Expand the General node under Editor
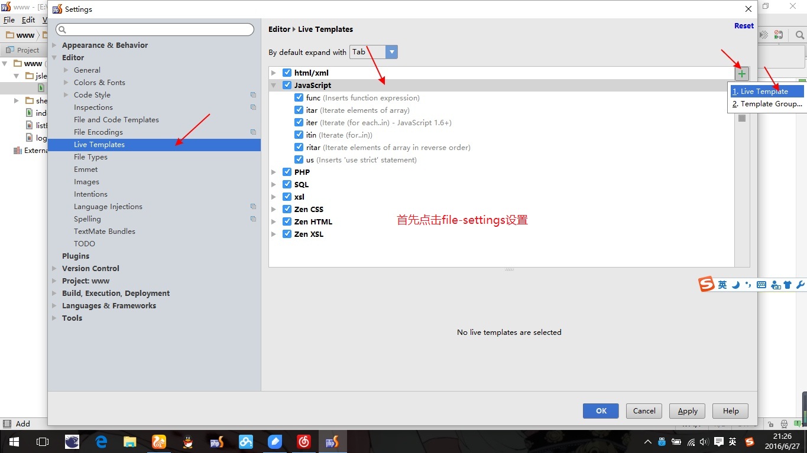This screenshot has width=807, height=453. (x=66, y=70)
